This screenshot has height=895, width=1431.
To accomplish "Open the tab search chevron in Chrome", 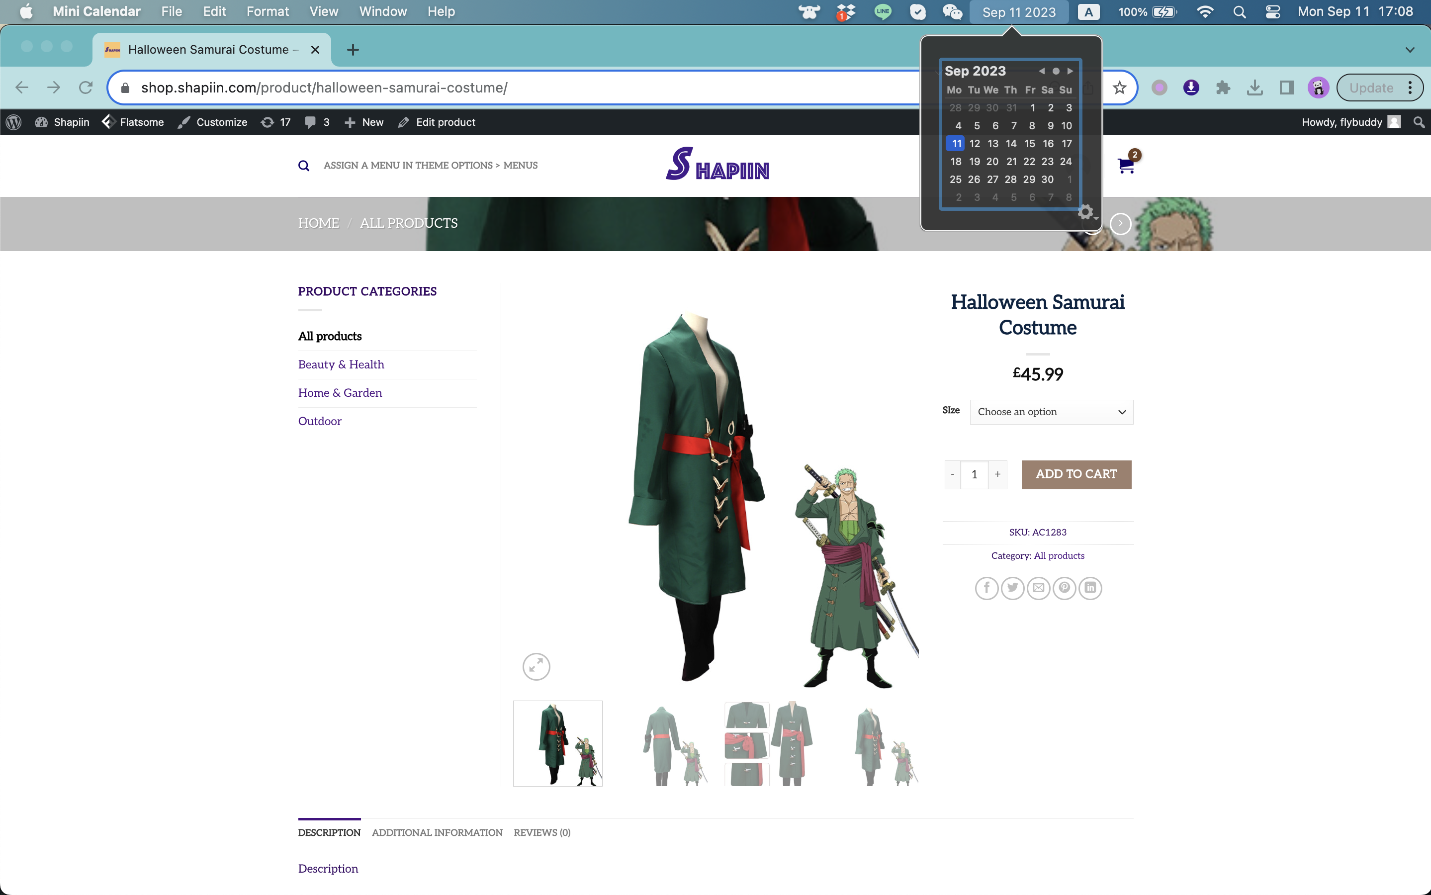I will 1410,50.
